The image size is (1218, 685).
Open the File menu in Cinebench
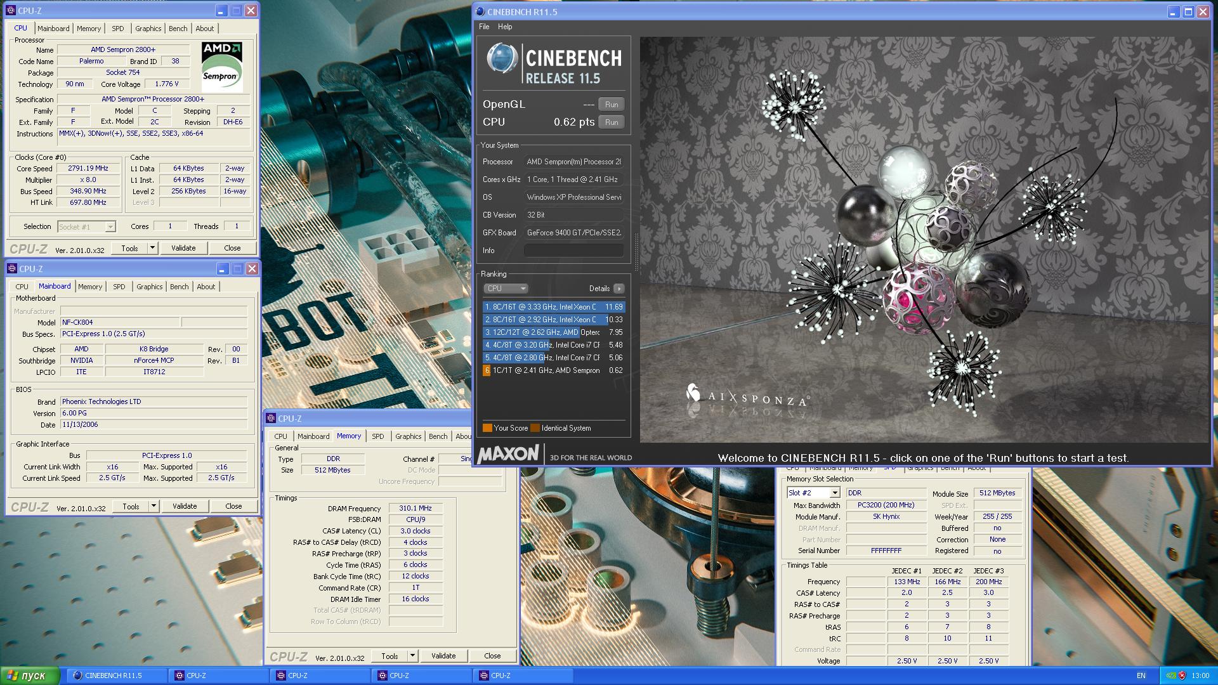click(484, 27)
